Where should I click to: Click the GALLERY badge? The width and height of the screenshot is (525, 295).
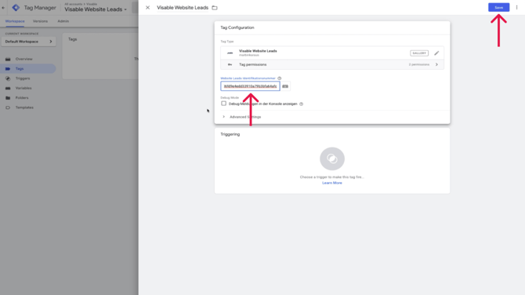click(419, 53)
